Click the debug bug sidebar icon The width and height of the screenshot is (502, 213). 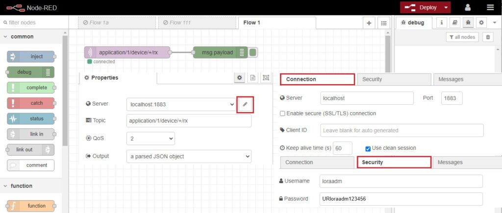tap(468, 23)
